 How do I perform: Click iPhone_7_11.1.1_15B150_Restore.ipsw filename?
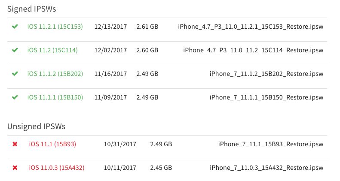tap(267, 97)
